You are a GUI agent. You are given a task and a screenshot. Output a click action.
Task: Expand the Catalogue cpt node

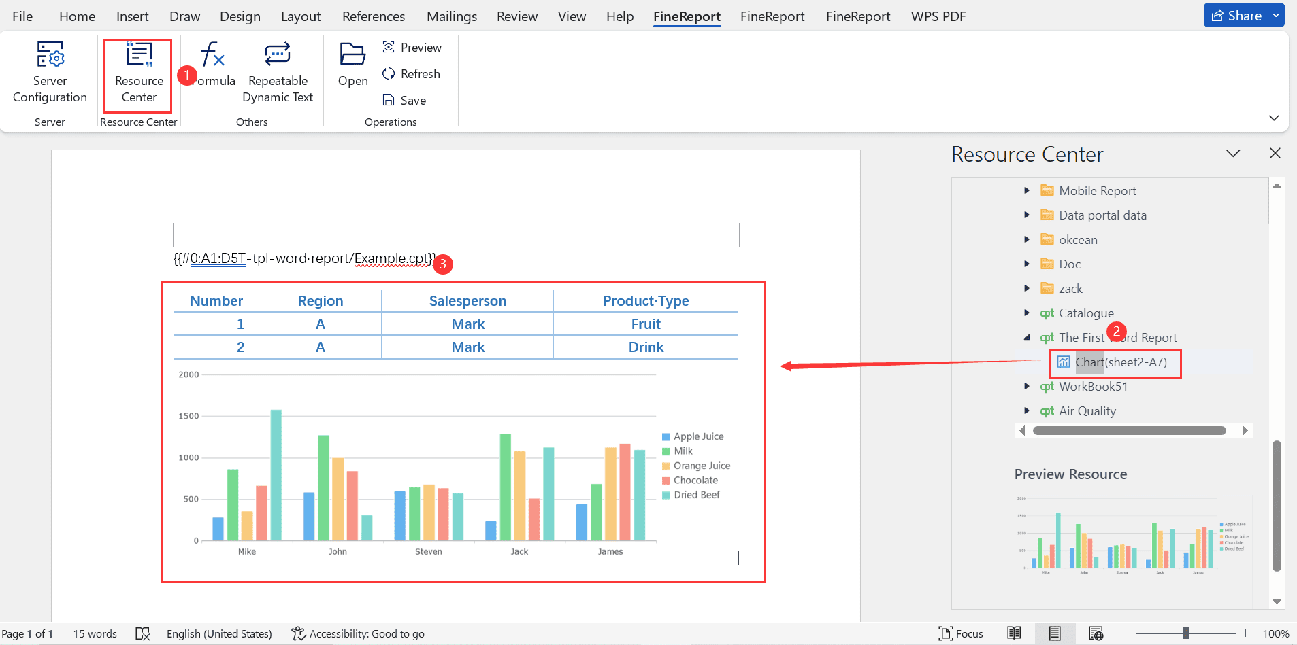click(x=1027, y=313)
